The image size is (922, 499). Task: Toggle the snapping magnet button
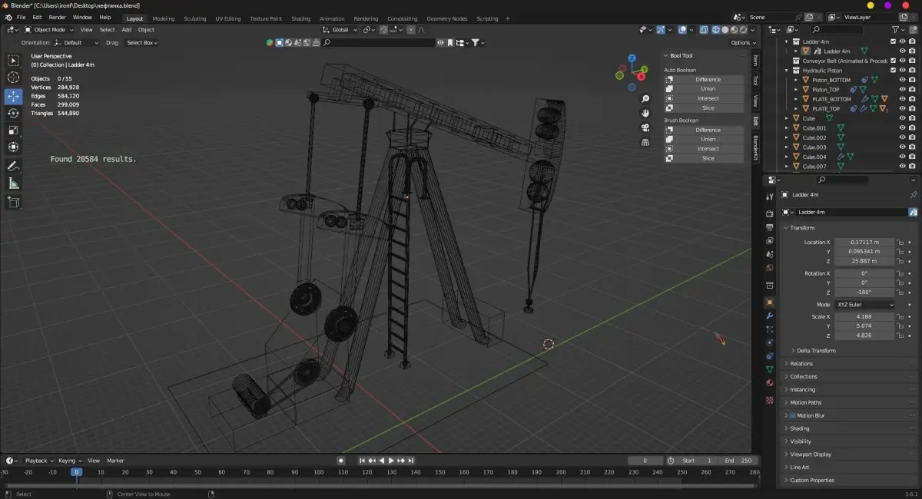click(x=382, y=30)
